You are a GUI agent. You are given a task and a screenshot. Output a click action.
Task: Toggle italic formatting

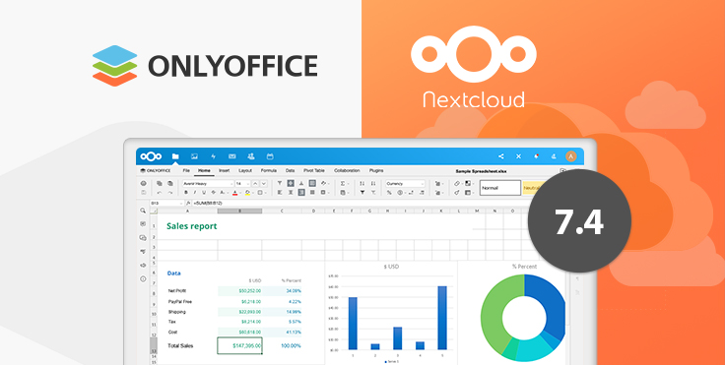(x=195, y=193)
